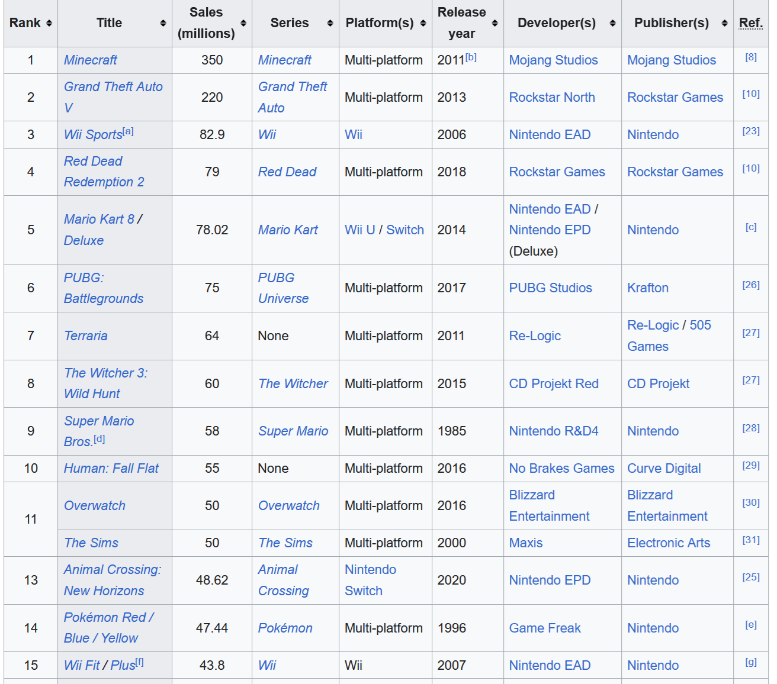Open the PUBG Studios developer link

coord(551,288)
